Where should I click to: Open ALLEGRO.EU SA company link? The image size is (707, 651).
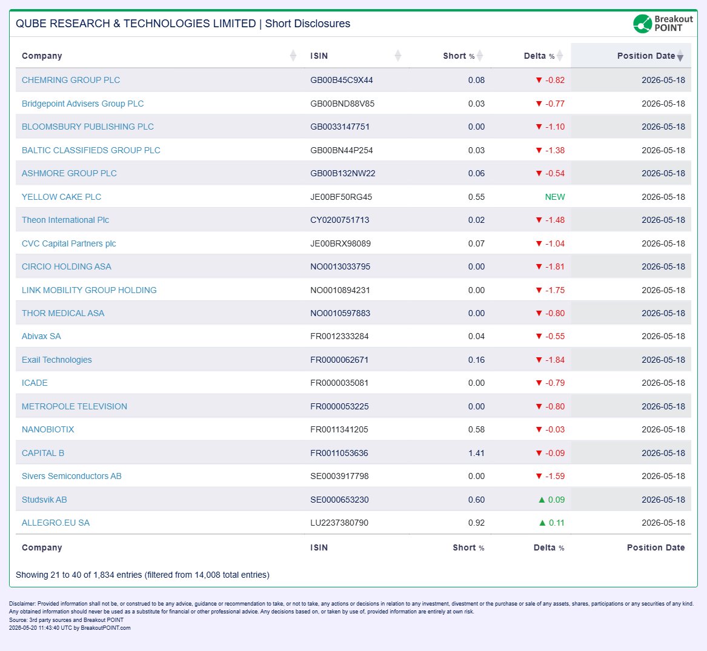[x=56, y=523]
